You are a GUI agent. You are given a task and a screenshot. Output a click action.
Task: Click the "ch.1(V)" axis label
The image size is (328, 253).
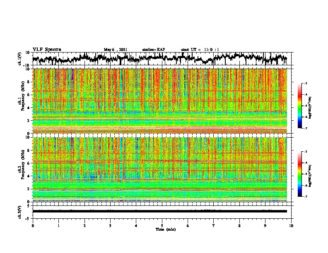(x=20, y=59)
